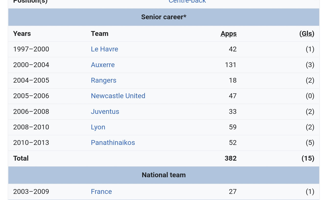
Task: Open the Auxerre team link
Action: tap(103, 65)
